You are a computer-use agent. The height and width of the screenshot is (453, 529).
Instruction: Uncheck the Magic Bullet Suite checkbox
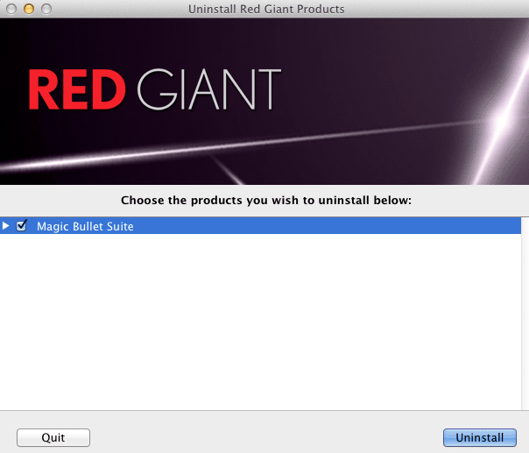(x=21, y=225)
